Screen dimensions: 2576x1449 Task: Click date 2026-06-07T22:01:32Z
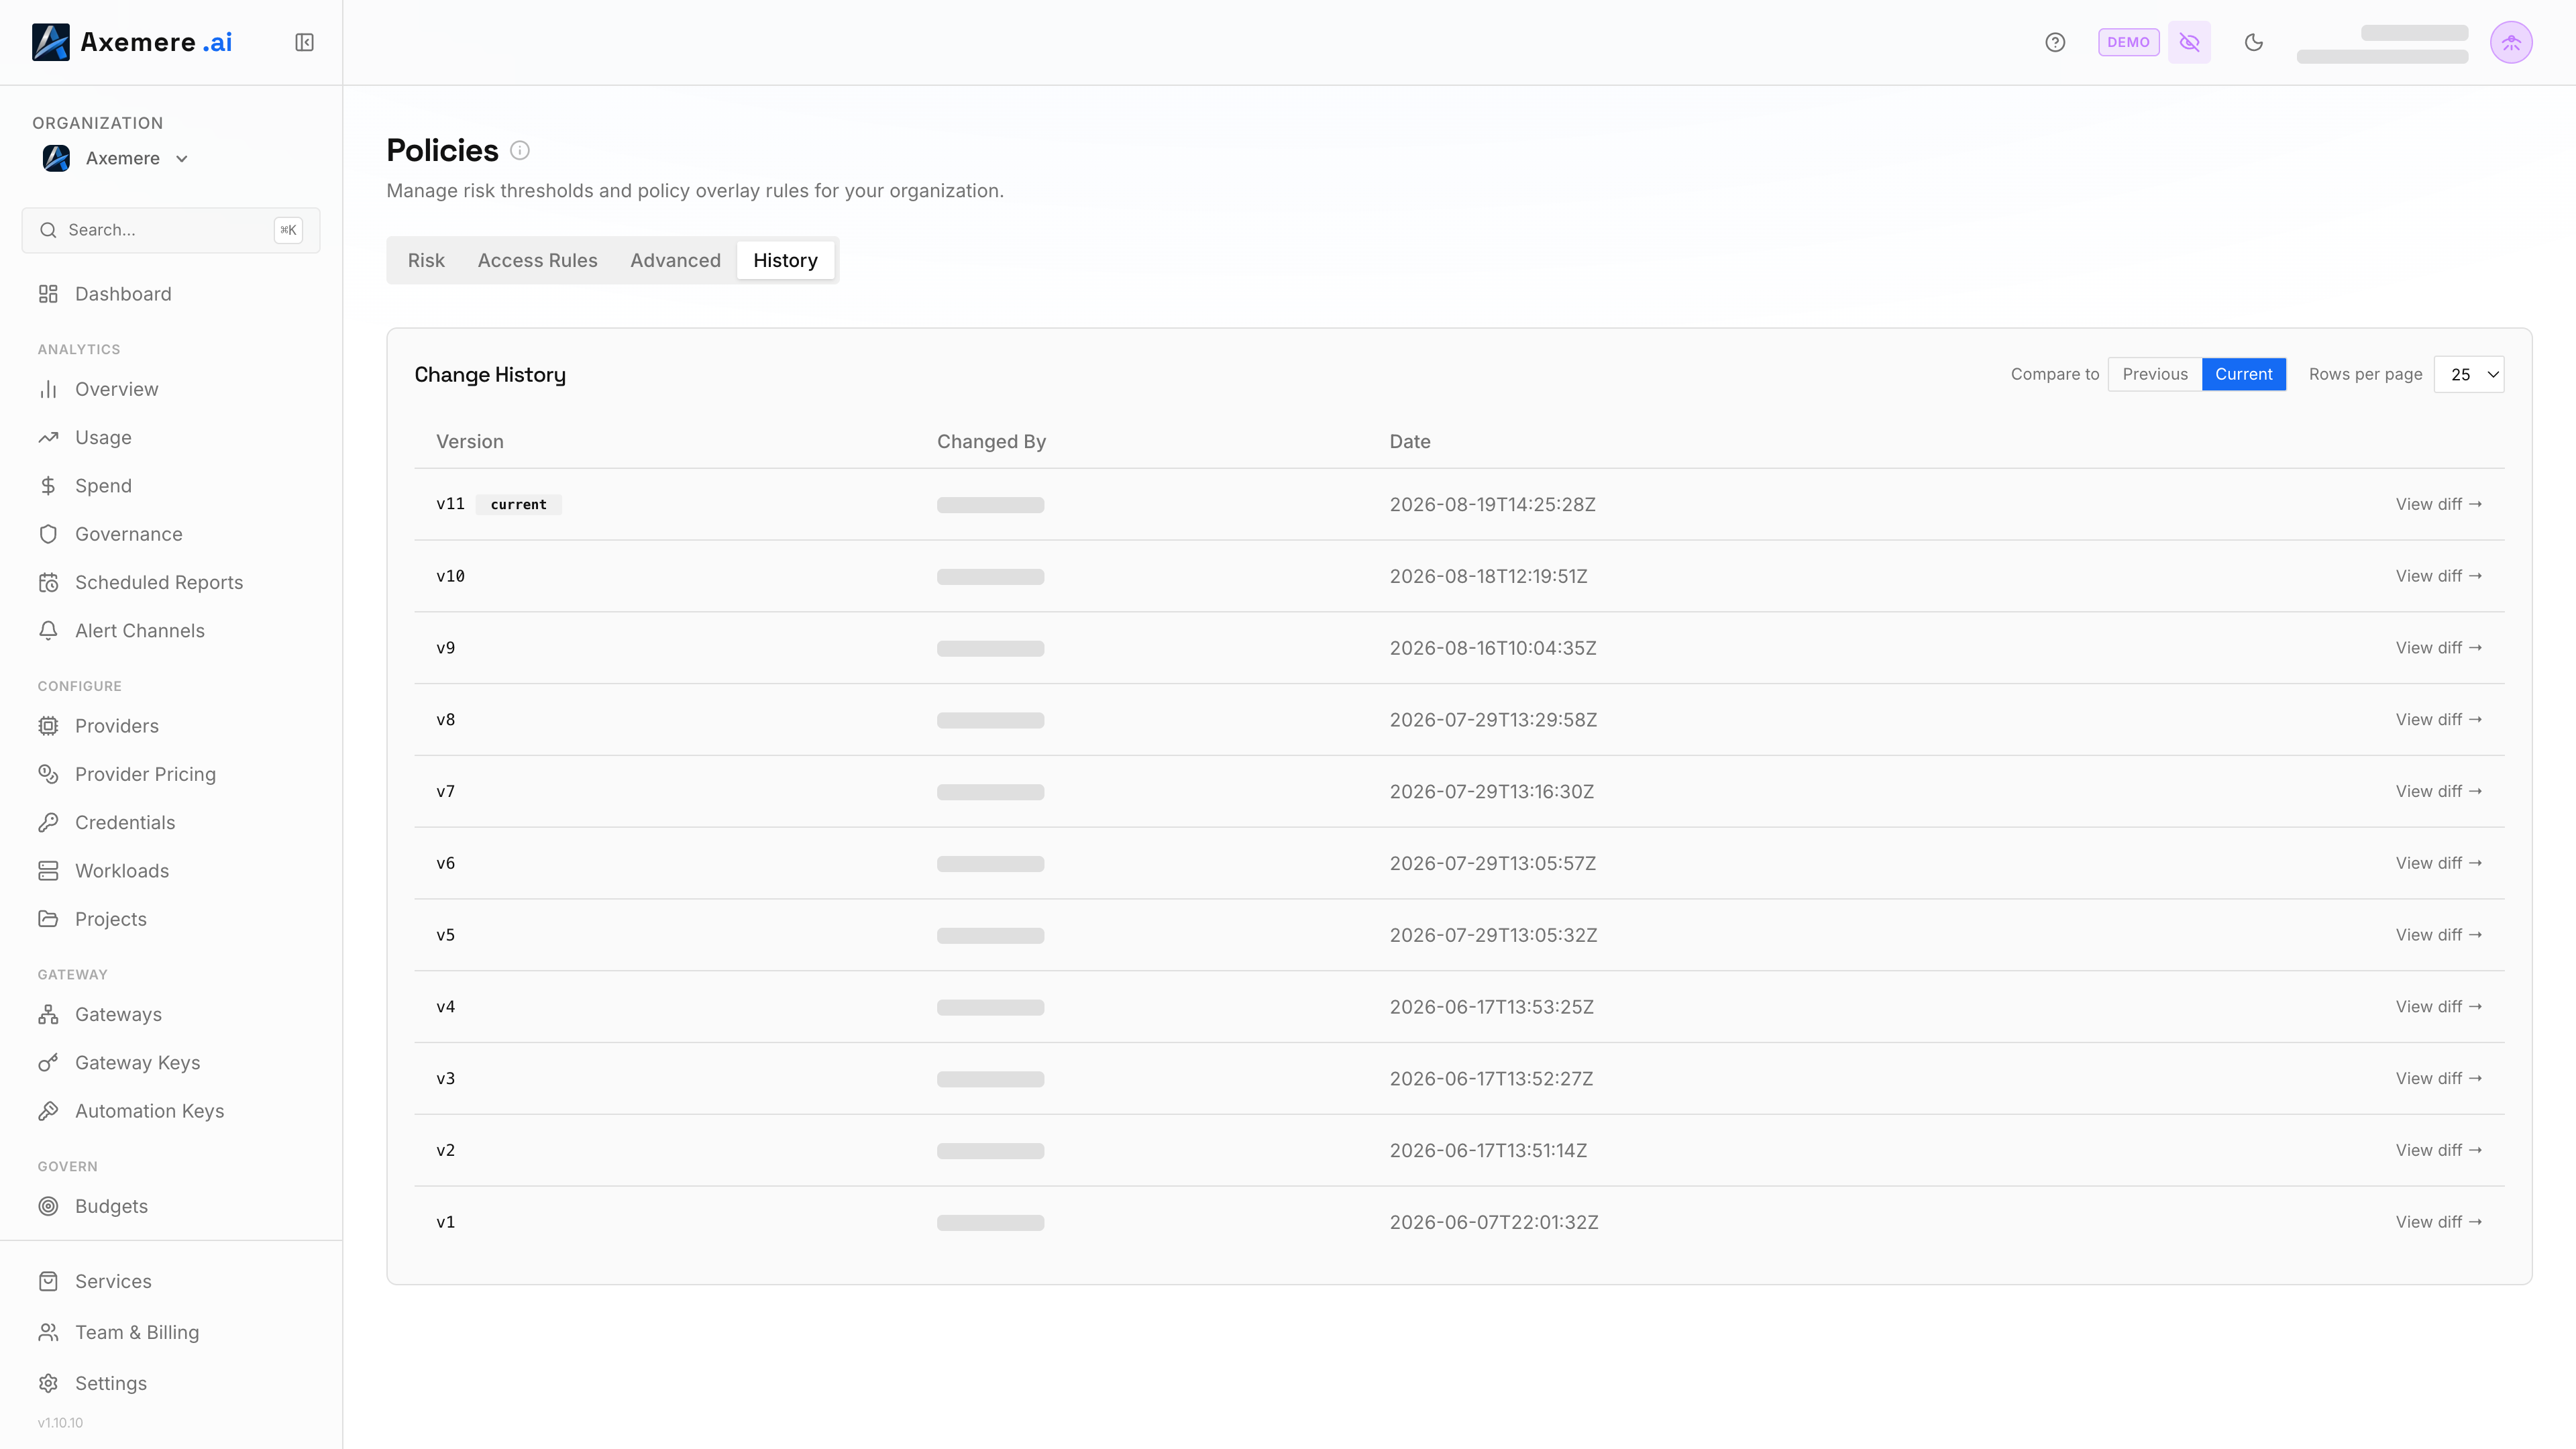point(1494,1222)
